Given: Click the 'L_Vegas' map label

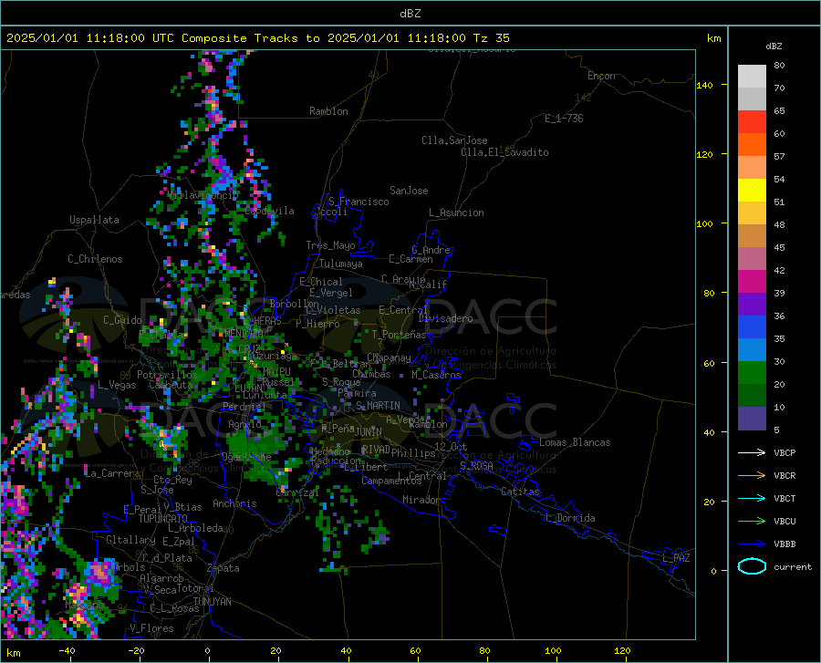Looking at the screenshot, I should click(x=117, y=385).
